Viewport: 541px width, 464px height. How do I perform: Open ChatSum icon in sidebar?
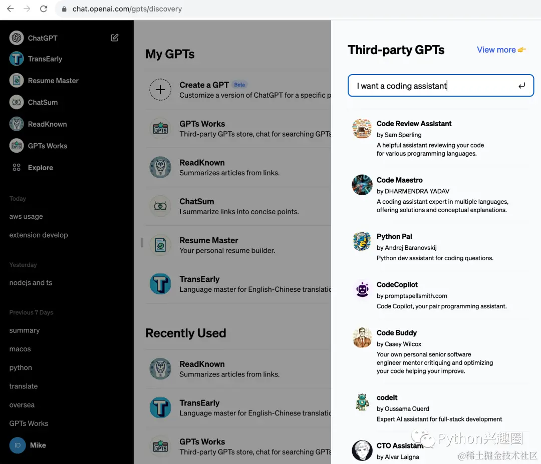pos(17,103)
